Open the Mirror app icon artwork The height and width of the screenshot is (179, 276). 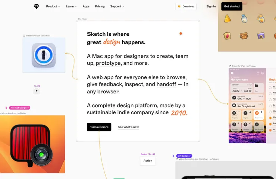(32, 144)
